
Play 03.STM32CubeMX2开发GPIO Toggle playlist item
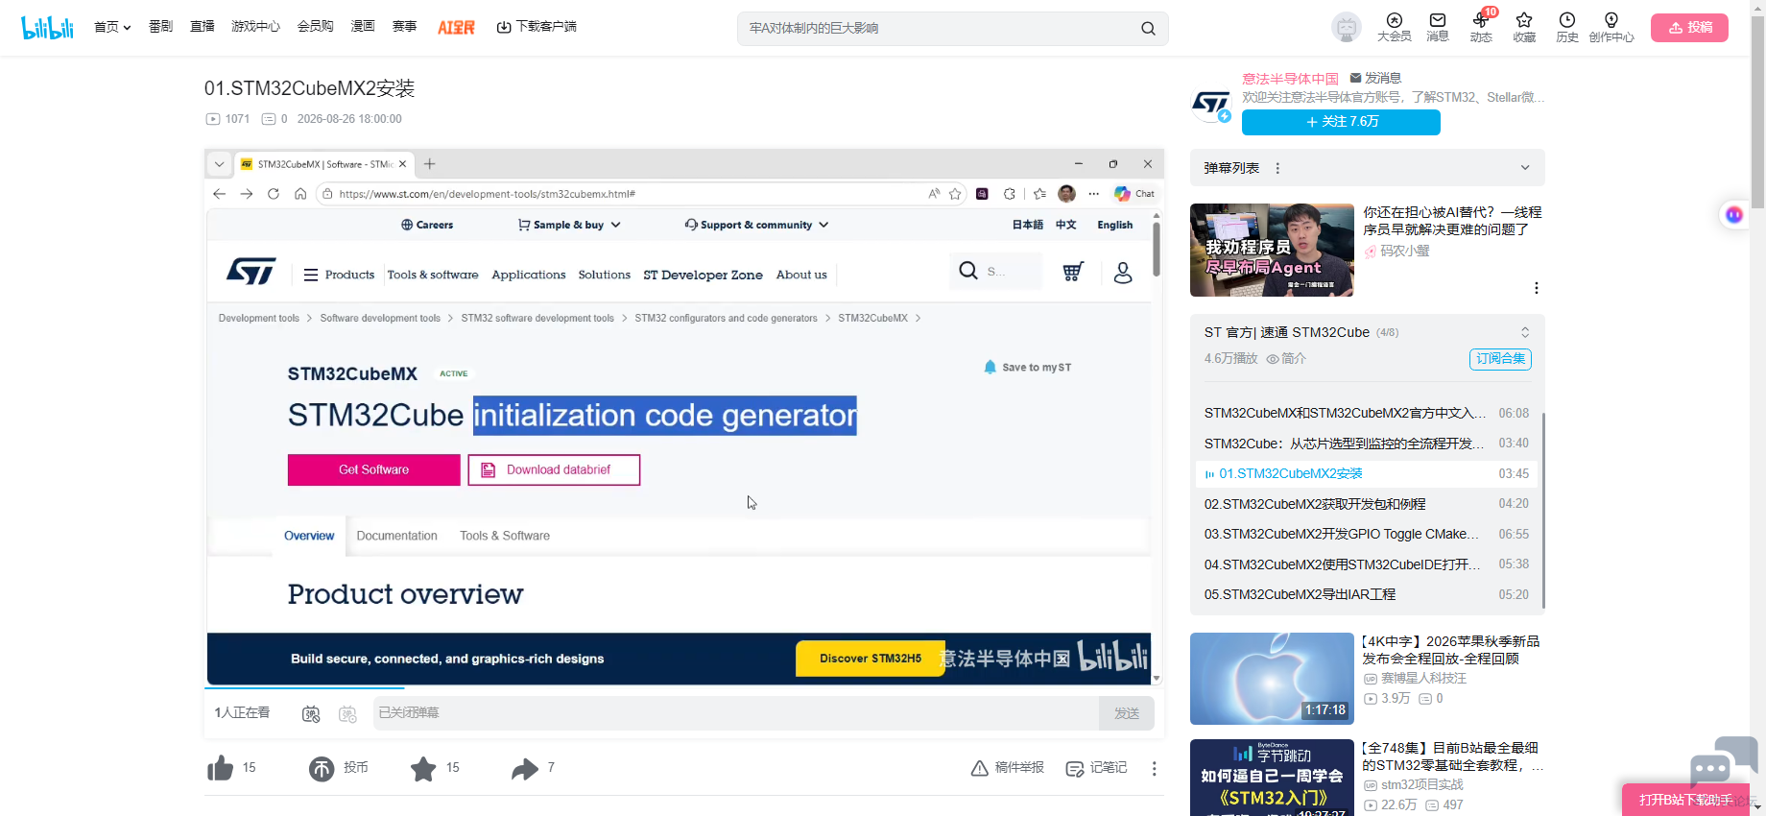tap(1367, 534)
